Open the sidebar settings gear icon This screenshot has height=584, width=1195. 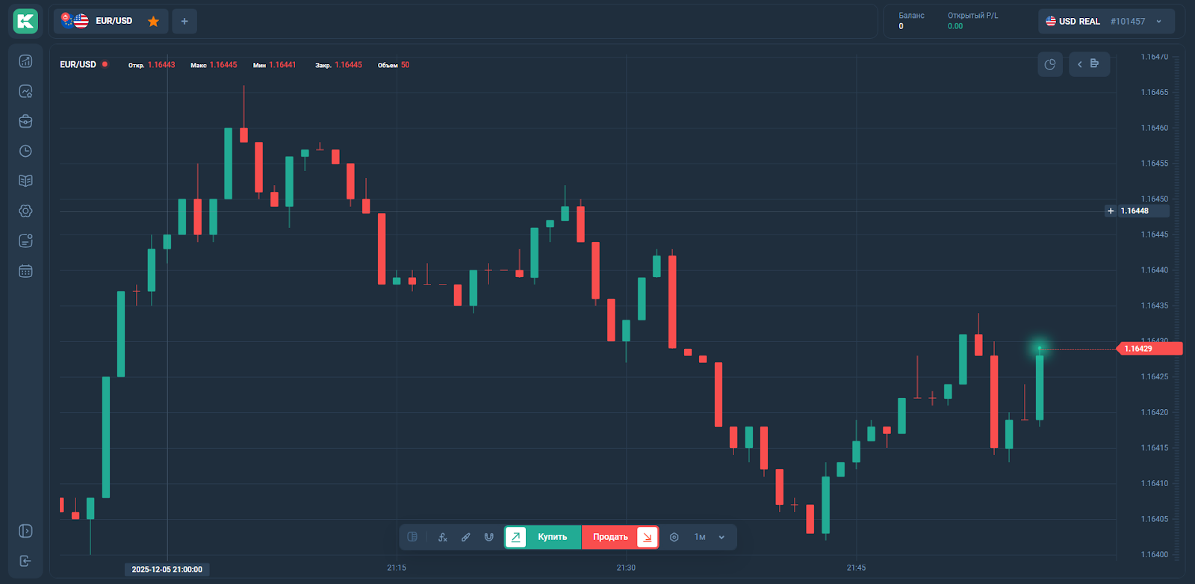25,211
